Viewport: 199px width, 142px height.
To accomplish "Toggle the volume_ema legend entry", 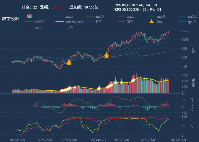I will click(x=74, y=22).
